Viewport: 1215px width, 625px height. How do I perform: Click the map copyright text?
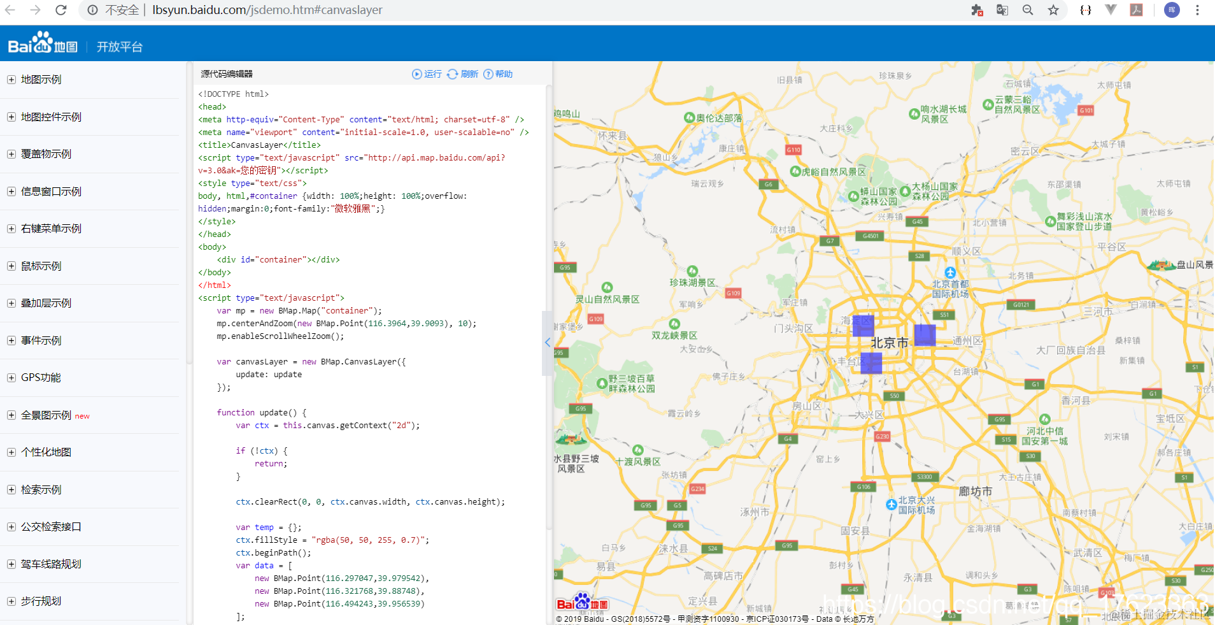tap(715, 619)
